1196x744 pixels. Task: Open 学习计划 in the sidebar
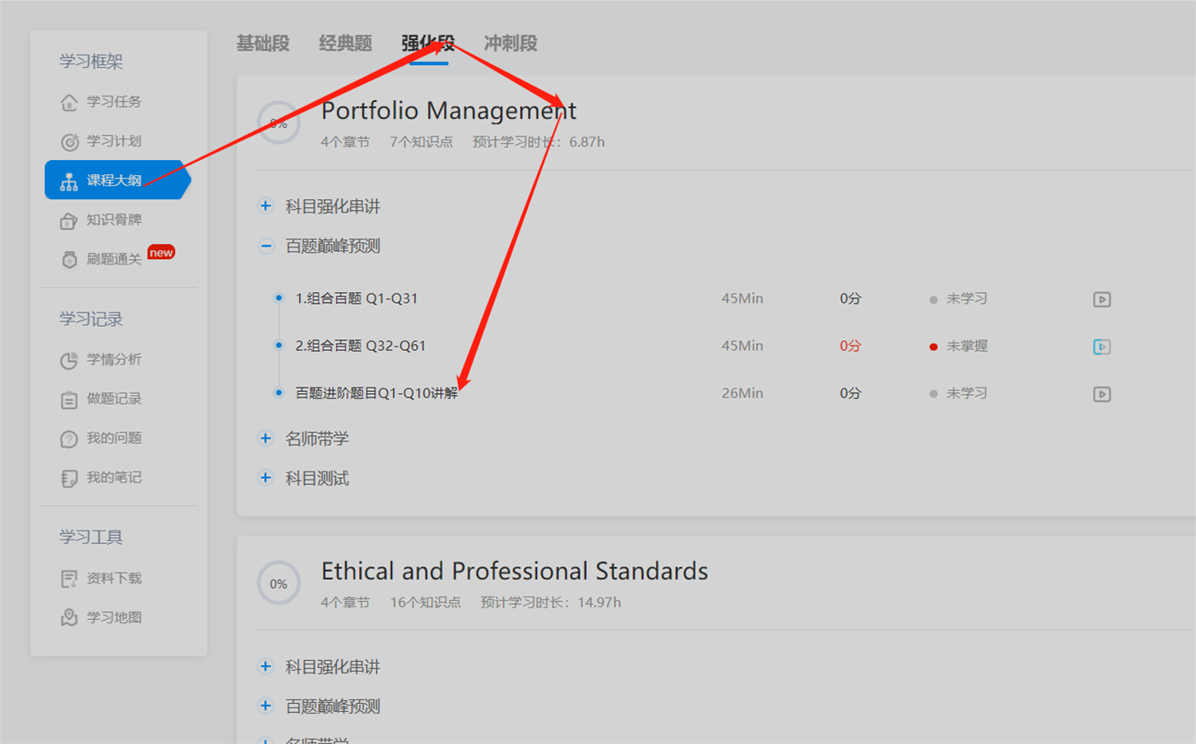(101, 141)
